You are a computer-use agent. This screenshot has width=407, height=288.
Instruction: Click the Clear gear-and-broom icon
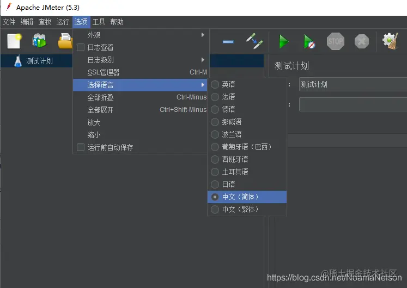click(390, 41)
